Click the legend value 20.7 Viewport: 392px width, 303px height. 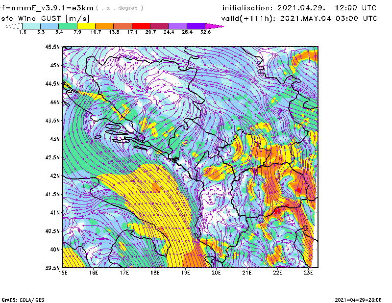(x=150, y=32)
